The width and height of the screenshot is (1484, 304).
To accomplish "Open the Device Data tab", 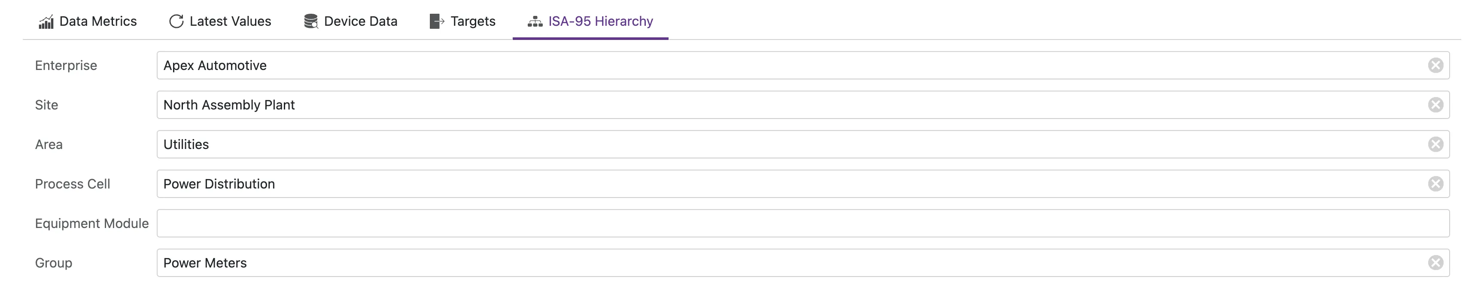I will (360, 21).
